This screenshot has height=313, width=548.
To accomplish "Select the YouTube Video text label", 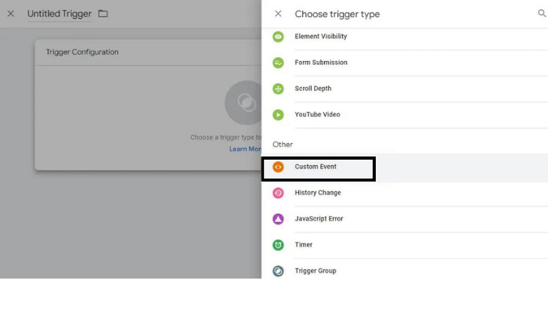I will point(317,115).
